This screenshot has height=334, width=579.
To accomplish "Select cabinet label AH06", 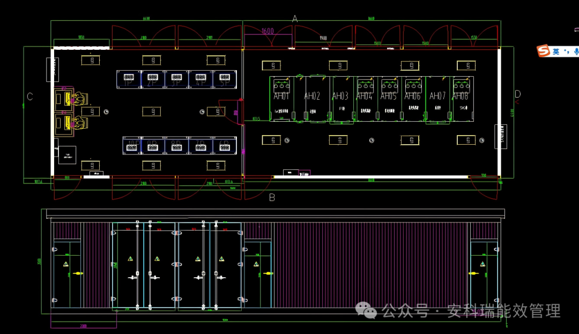I will pyautogui.click(x=412, y=96).
